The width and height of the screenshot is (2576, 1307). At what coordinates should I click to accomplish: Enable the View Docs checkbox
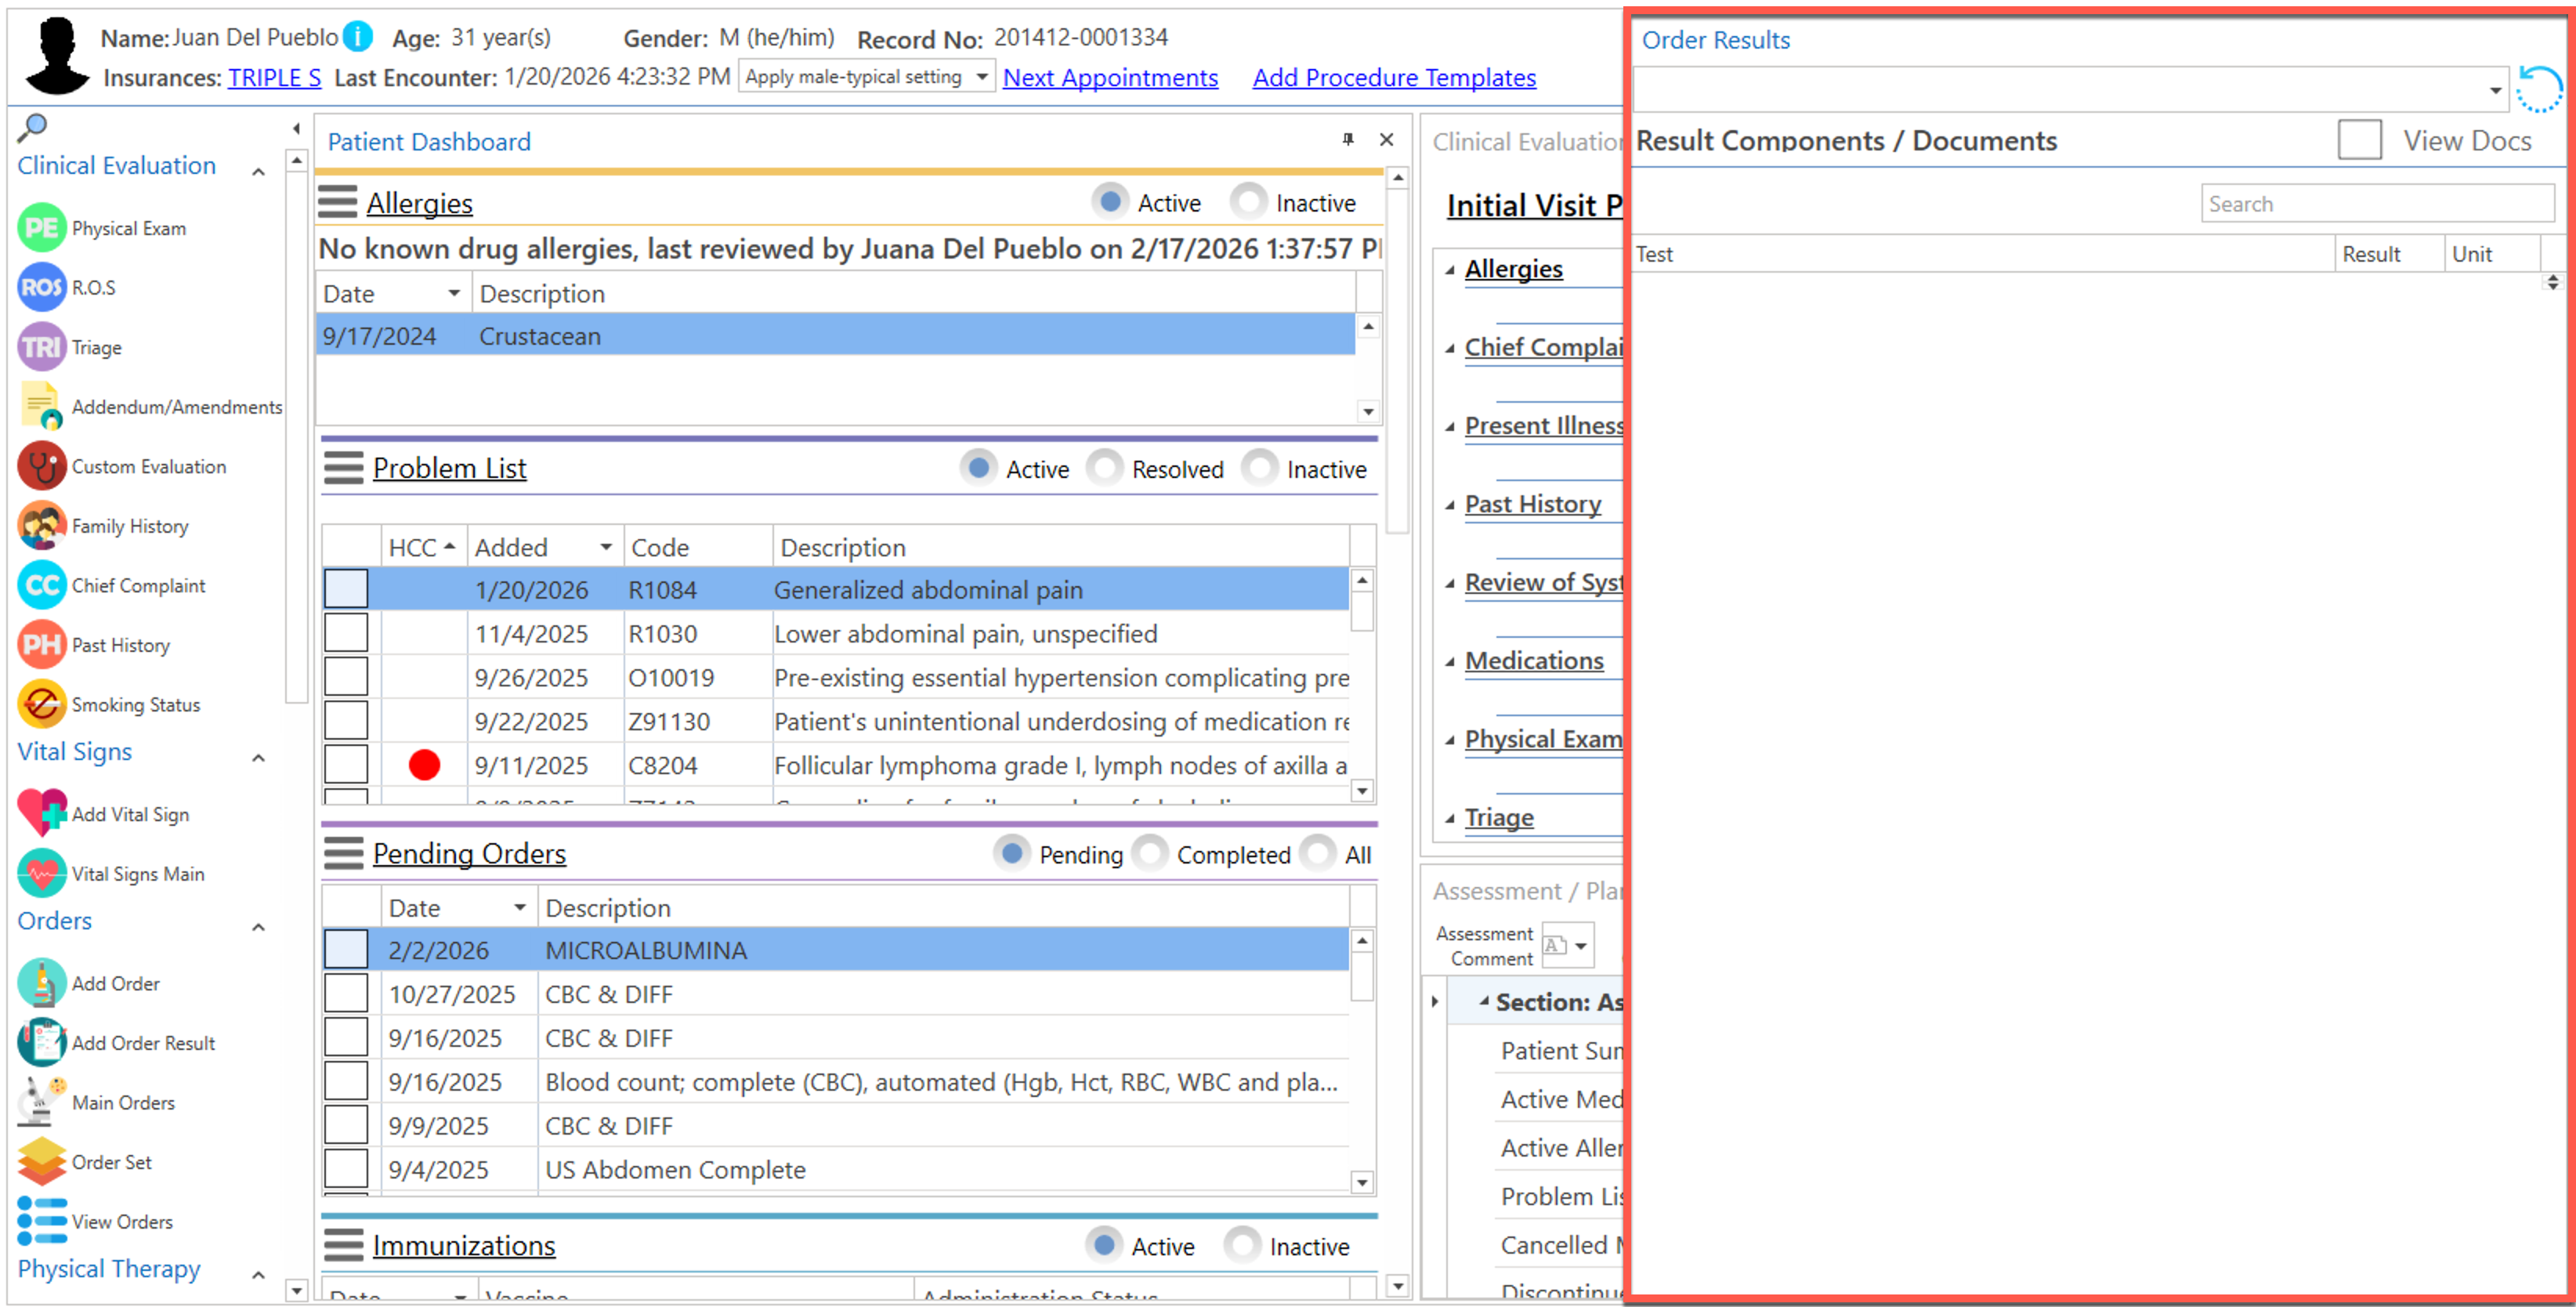pyautogui.click(x=2358, y=140)
